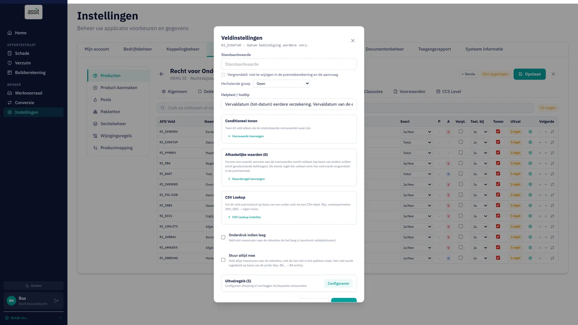Go back with the arrow beside Recht voor
The image size is (578, 325).
tap(161, 74)
